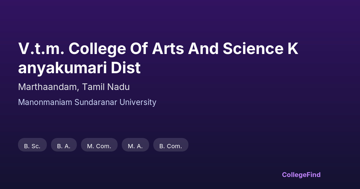360x189 pixels.
Task: Click Tamil Nadu in the location line
Action: point(106,87)
